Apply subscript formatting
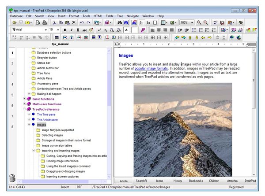Screen dimensions: 265x196 pos(106,30)
